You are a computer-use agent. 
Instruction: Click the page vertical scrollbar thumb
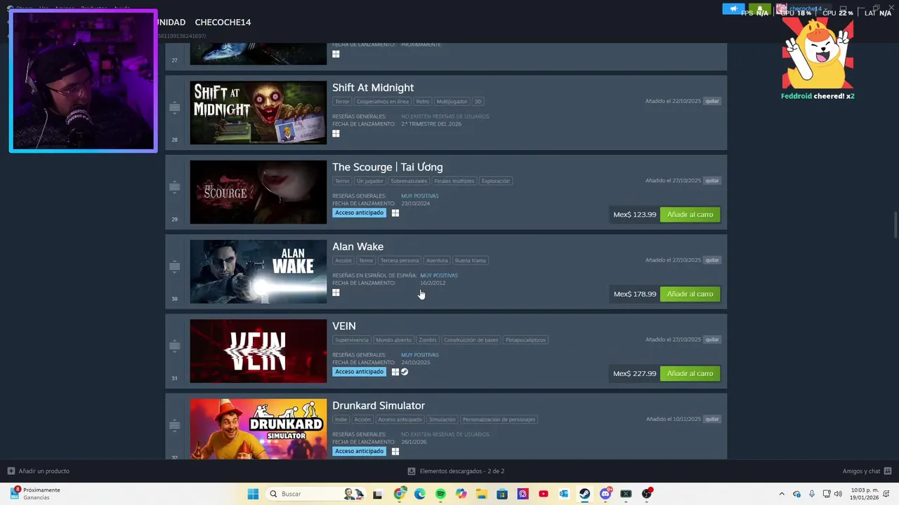coord(895,224)
